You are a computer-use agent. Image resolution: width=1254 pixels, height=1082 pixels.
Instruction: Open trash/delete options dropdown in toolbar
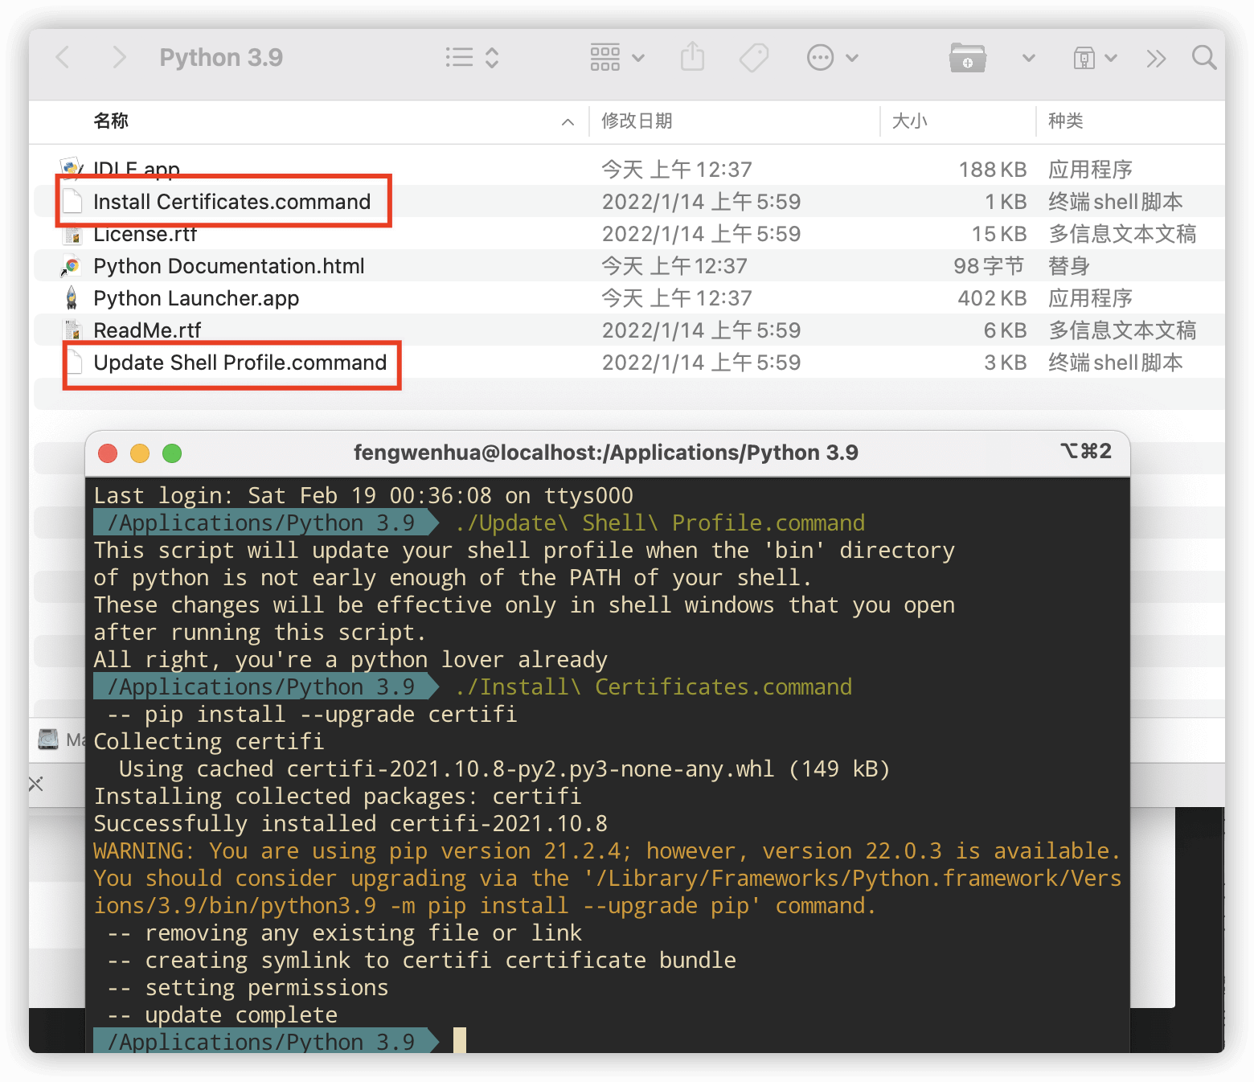(x=1095, y=58)
